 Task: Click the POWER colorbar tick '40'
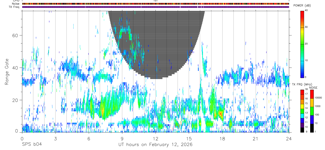click(x=306, y=11)
